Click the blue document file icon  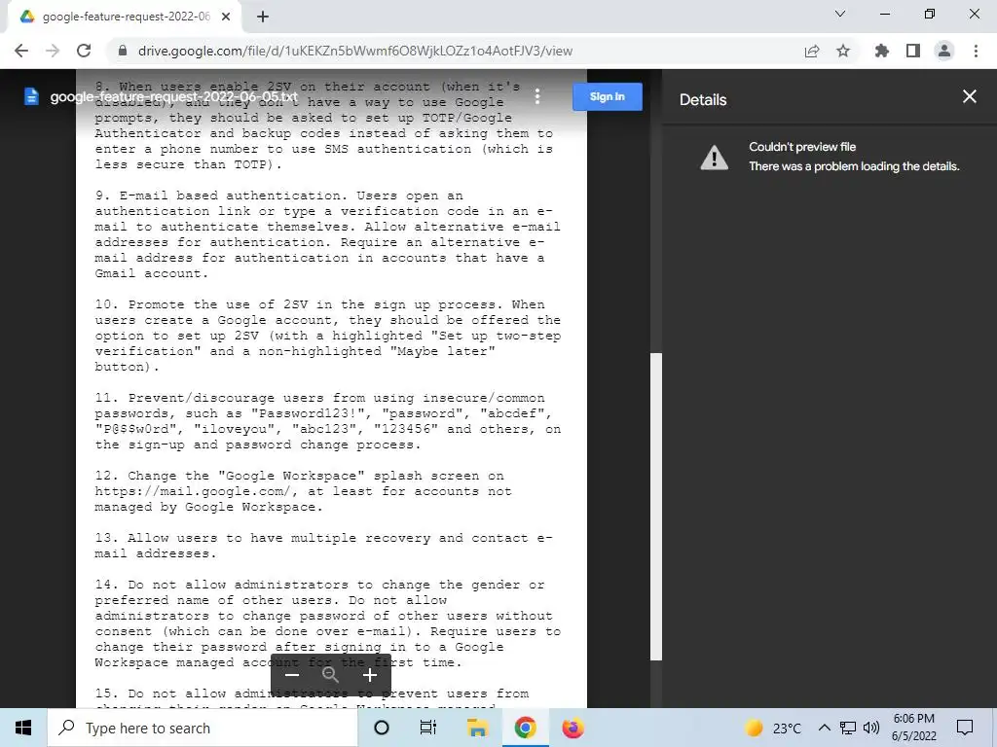[31, 96]
